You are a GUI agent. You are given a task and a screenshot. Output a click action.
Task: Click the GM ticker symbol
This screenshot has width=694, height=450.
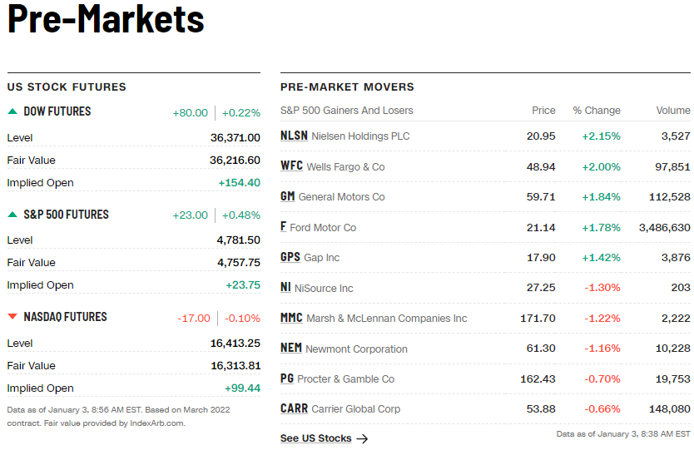click(288, 197)
